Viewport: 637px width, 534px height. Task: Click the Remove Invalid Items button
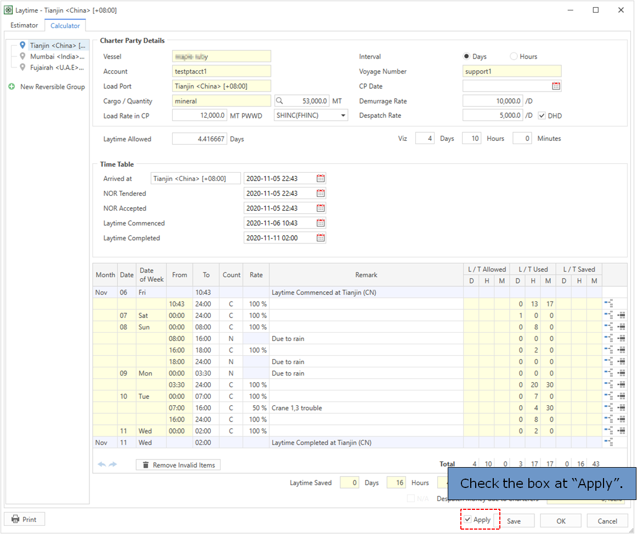(178, 465)
